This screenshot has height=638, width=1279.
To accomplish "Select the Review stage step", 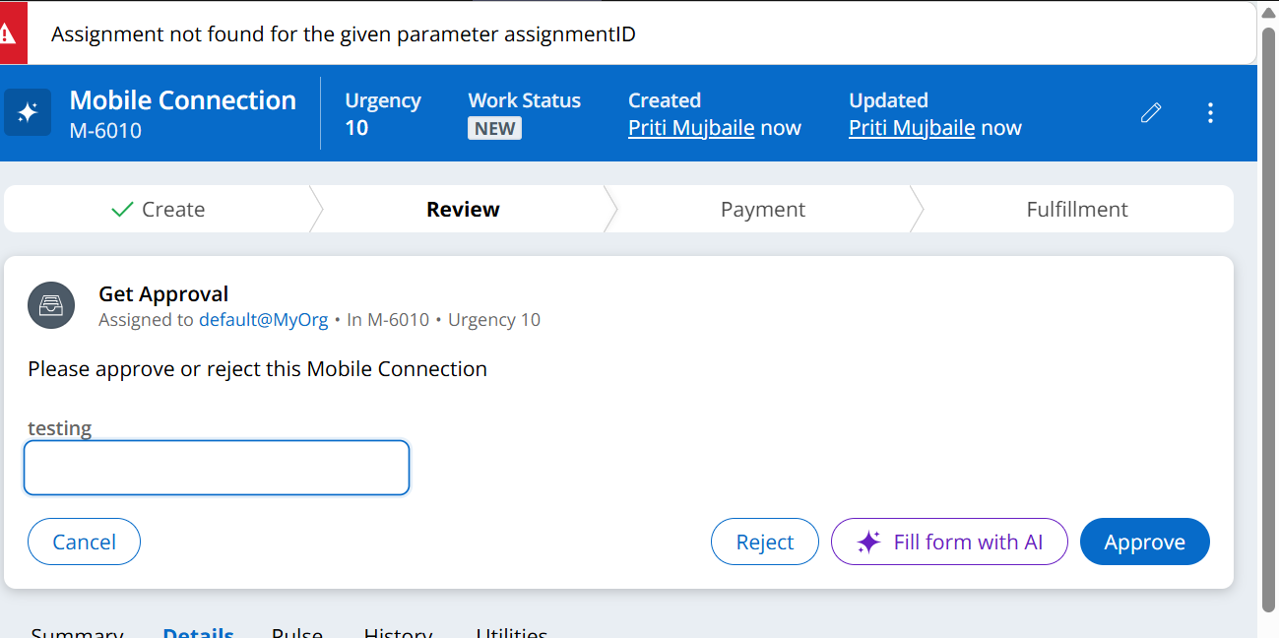I will point(463,209).
